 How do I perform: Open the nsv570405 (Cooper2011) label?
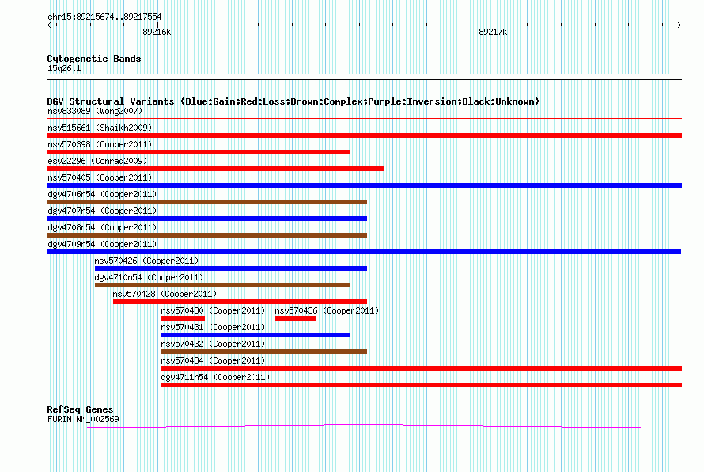100,177
